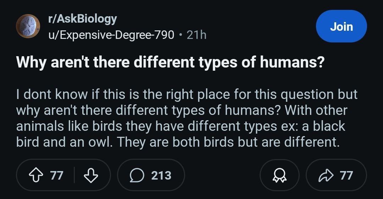Open the post body text
Viewport: 383px width, 199px height.
pos(187,118)
